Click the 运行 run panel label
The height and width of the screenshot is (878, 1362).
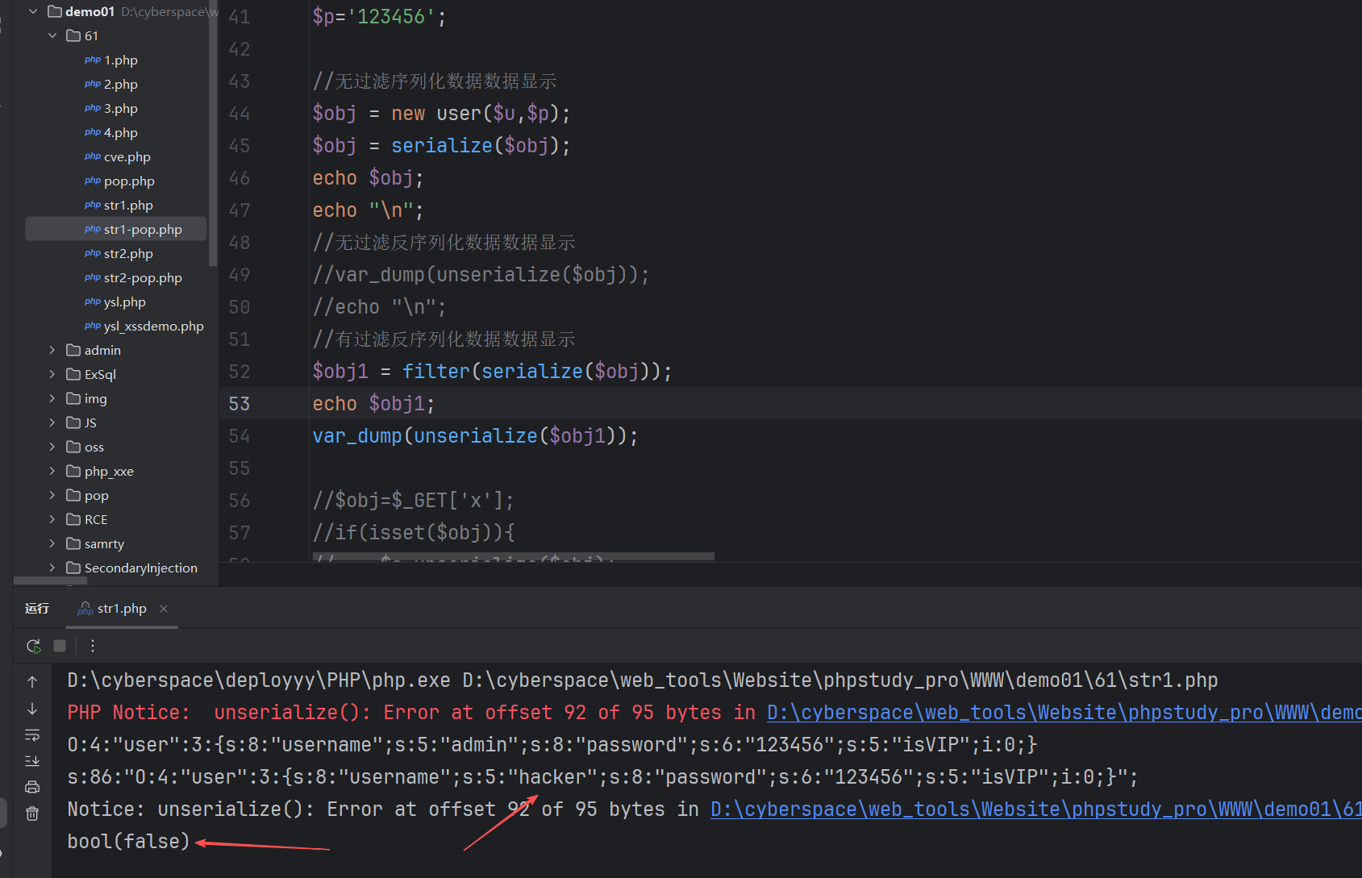click(37, 609)
